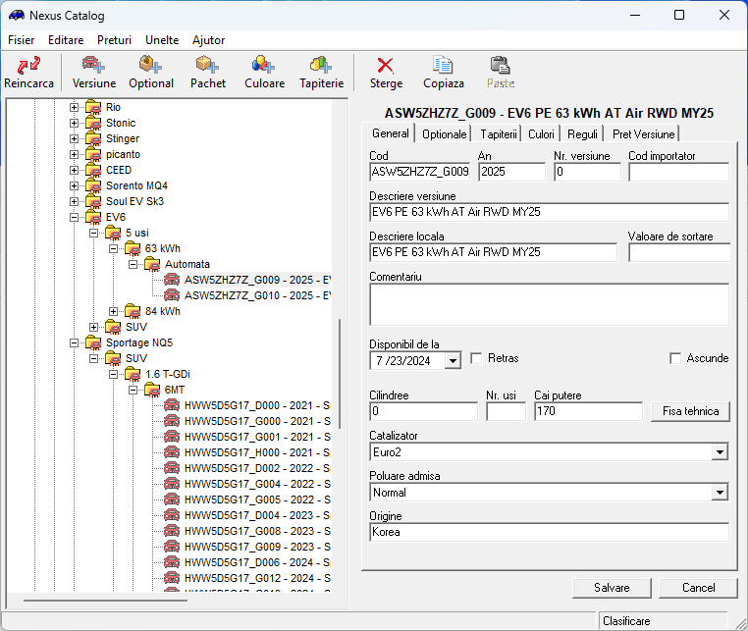Click the Cancel button

(698, 588)
